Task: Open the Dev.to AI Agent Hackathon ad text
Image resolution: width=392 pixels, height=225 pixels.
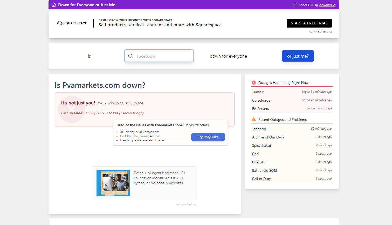Action: pyautogui.click(x=160, y=178)
